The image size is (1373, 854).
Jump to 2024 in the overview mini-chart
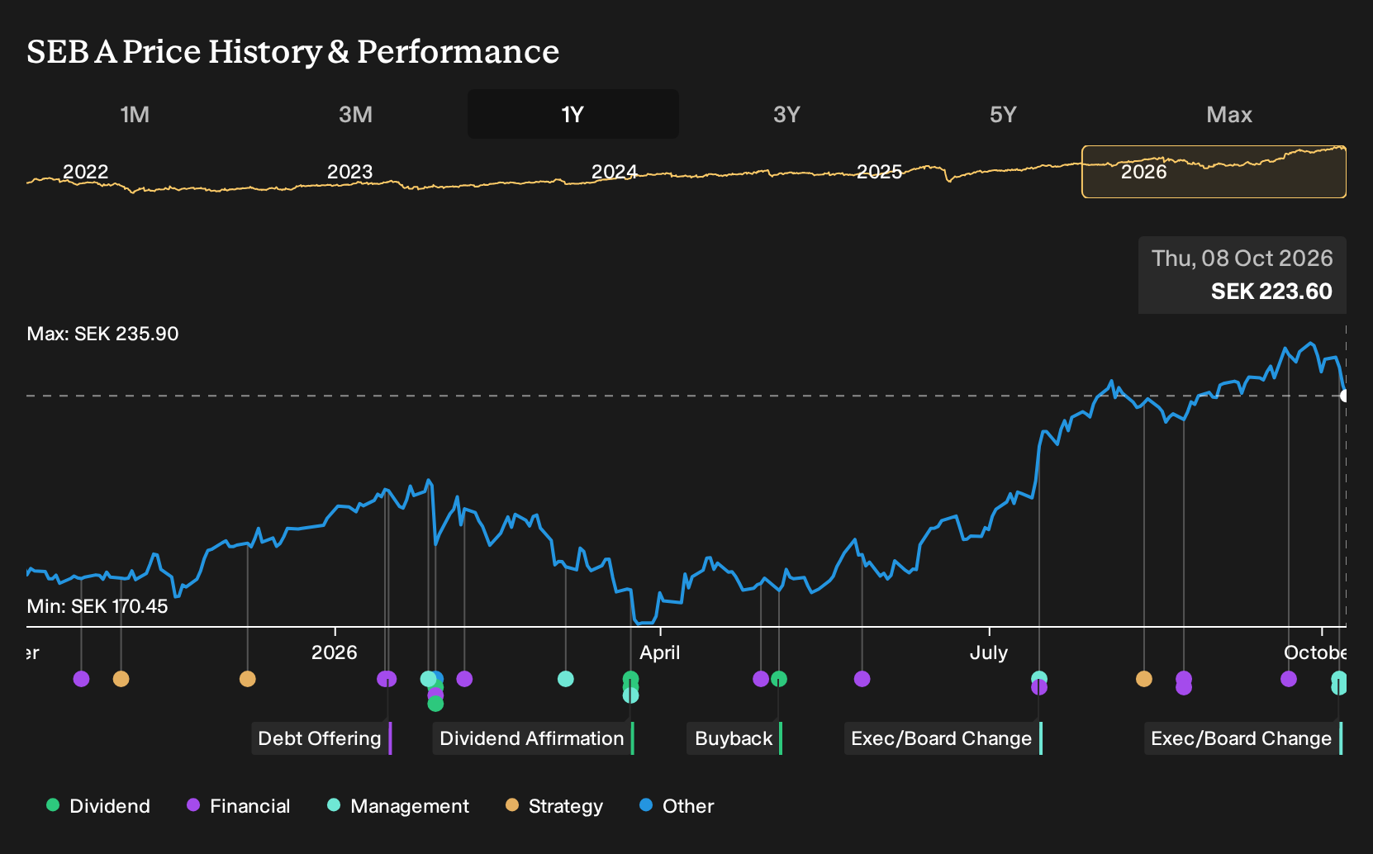click(615, 172)
